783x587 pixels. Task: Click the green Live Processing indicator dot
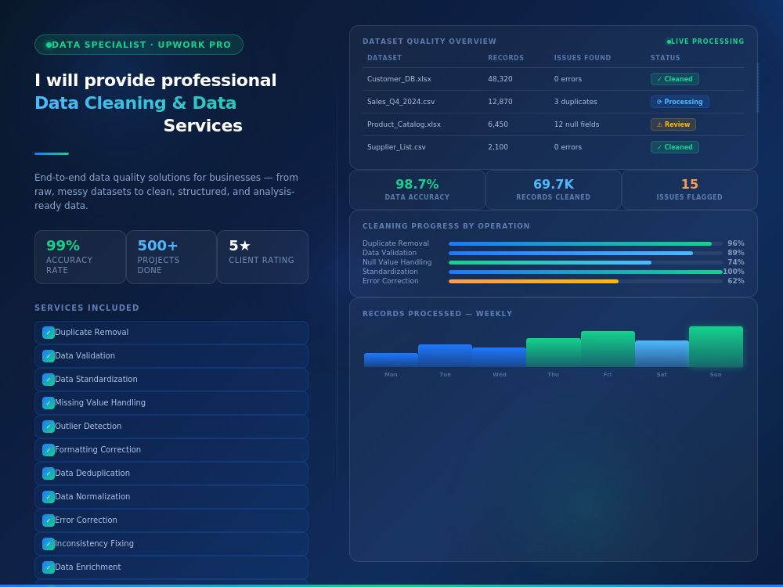click(x=669, y=42)
